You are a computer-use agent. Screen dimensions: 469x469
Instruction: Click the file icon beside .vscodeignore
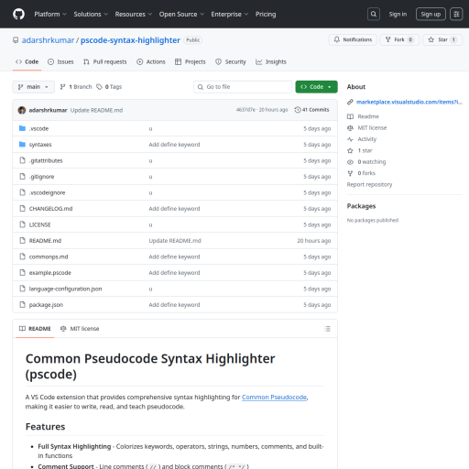tap(22, 192)
